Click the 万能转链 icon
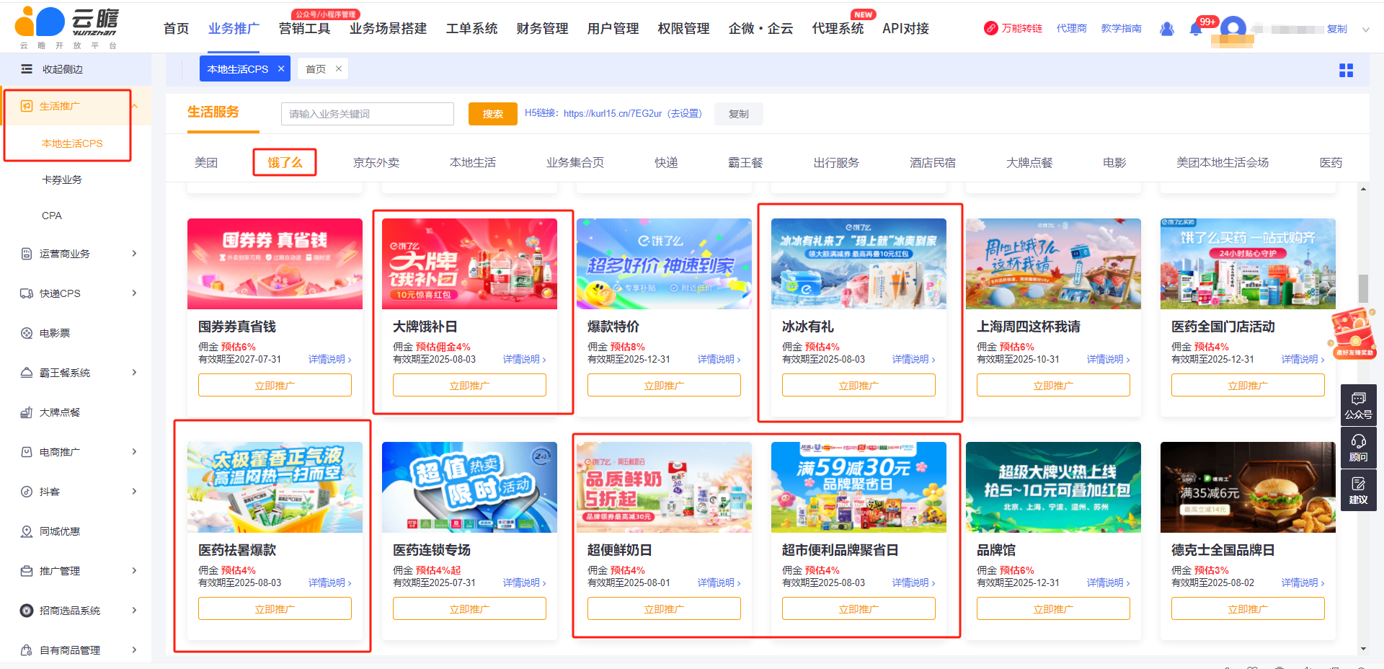The height and width of the screenshot is (669, 1384). 991,28
